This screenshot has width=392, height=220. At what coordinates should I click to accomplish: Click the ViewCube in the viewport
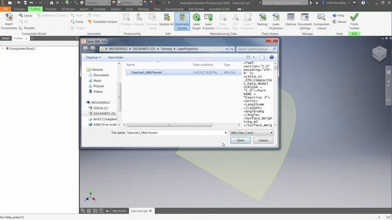tap(379, 53)
